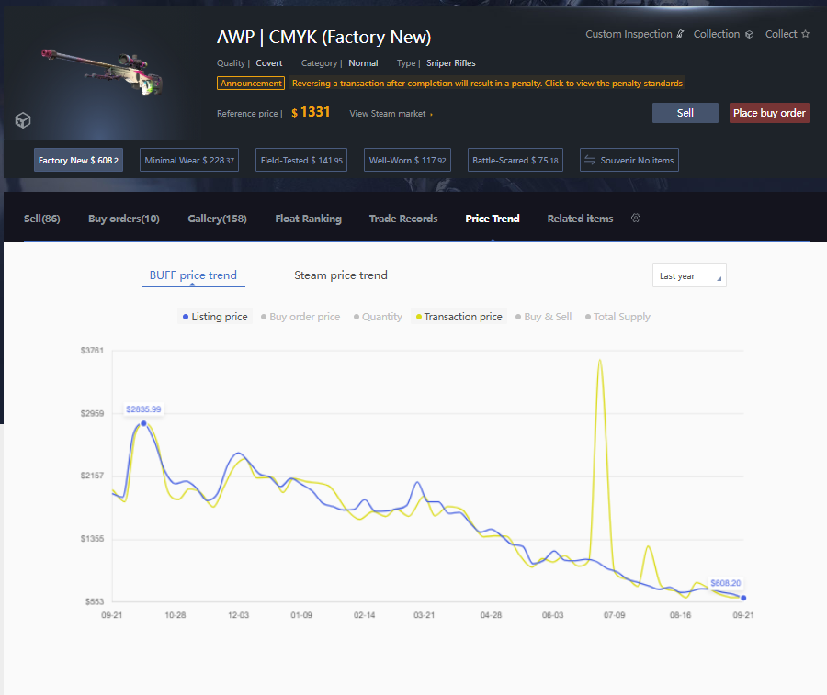Click the Place buy order button
Screen dimensions: 827x695
tap(769, 113)
